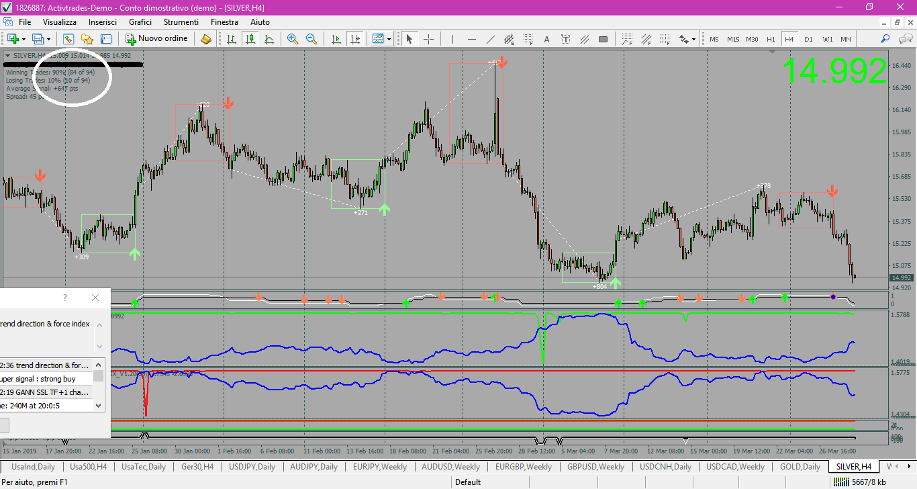The image size is (917, 489).
Task: Open the new chart toolbar icon
Action: click(x=12, y=39)
